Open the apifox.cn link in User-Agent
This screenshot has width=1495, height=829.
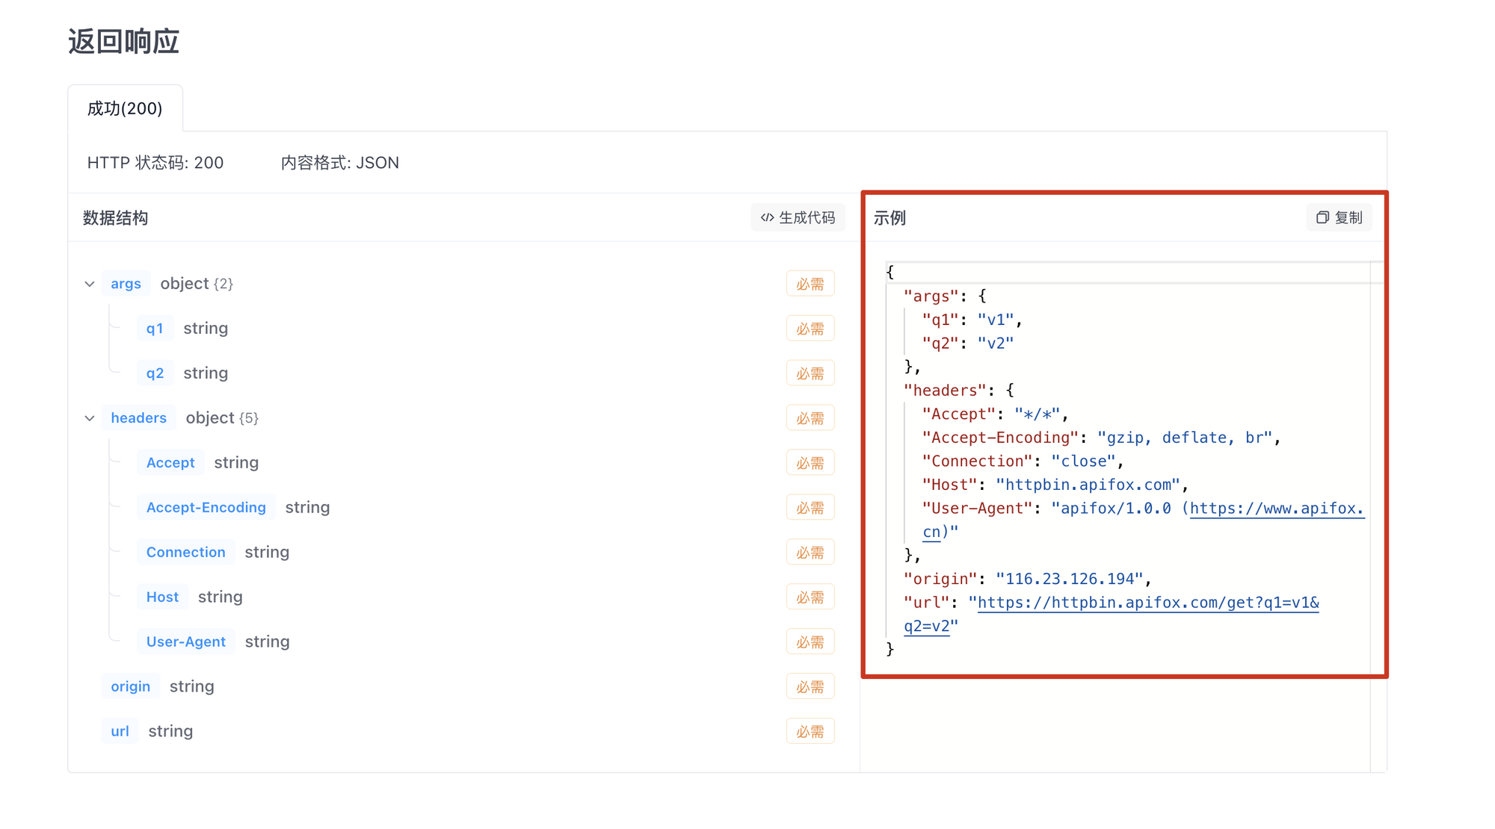tap(1276, 509)
